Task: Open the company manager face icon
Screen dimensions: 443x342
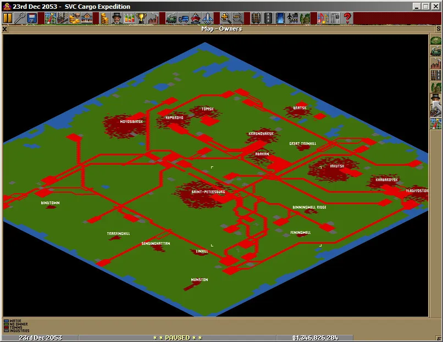Action: coord(117,18)
